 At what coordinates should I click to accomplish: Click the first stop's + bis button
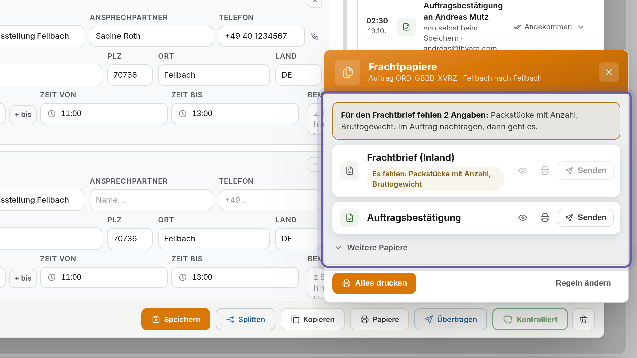(x=23, y=115)
